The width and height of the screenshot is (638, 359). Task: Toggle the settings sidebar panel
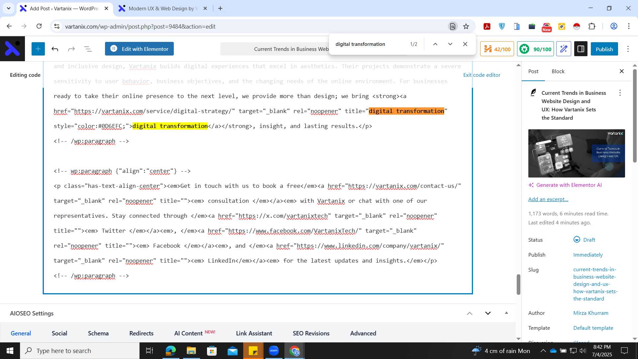581,49
